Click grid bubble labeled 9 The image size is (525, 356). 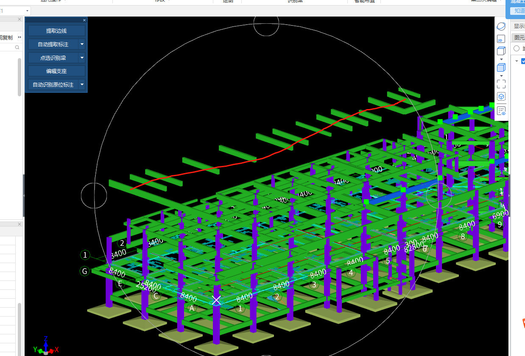500,224
